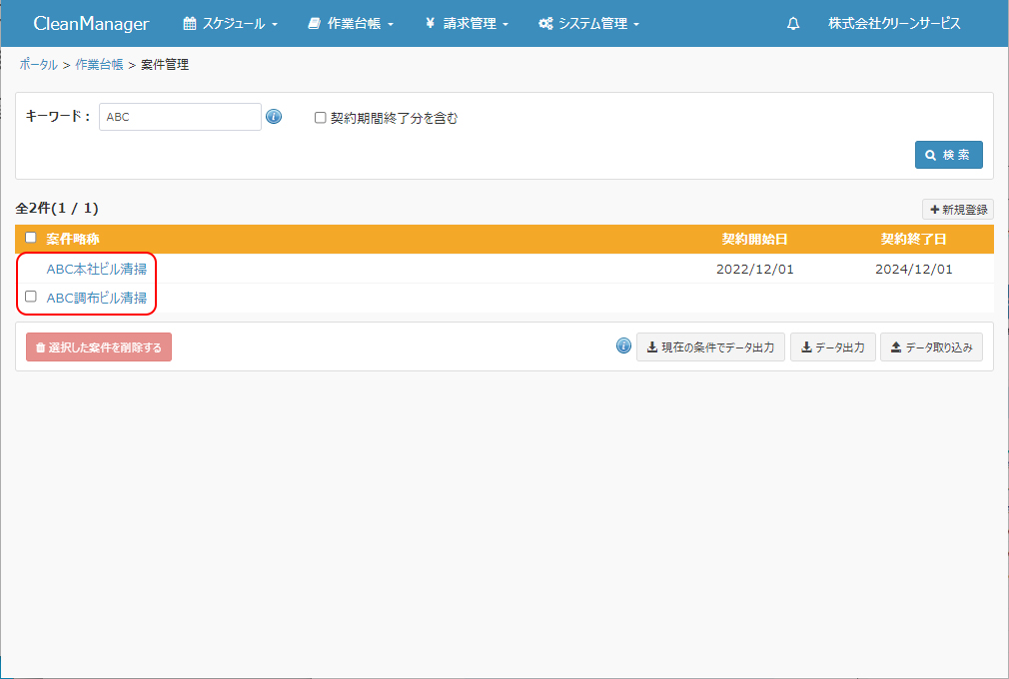
Task: Check the box for ABC調布ビル清掃
Action: point(31,297)
